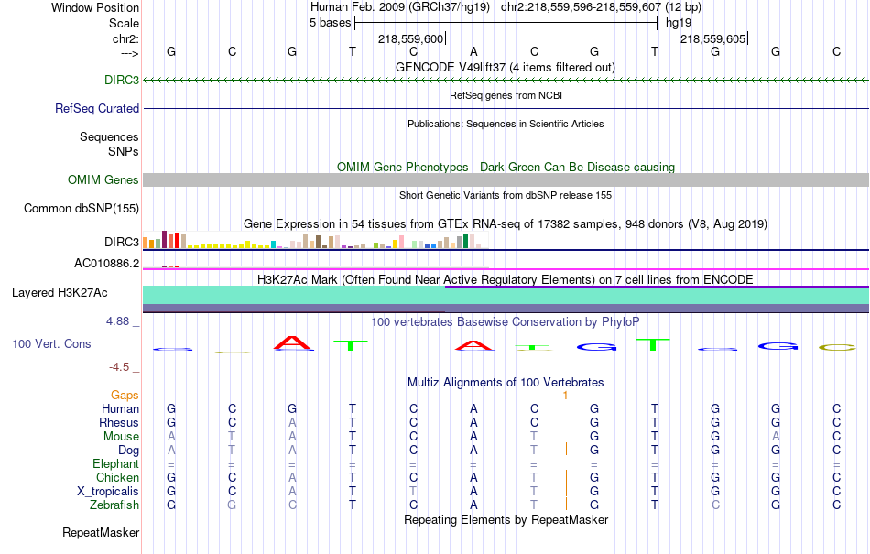Click the 218,559,605 position marker
This screenshot has width=870, height=554.
pyautogui.click(x=713, y=38)
